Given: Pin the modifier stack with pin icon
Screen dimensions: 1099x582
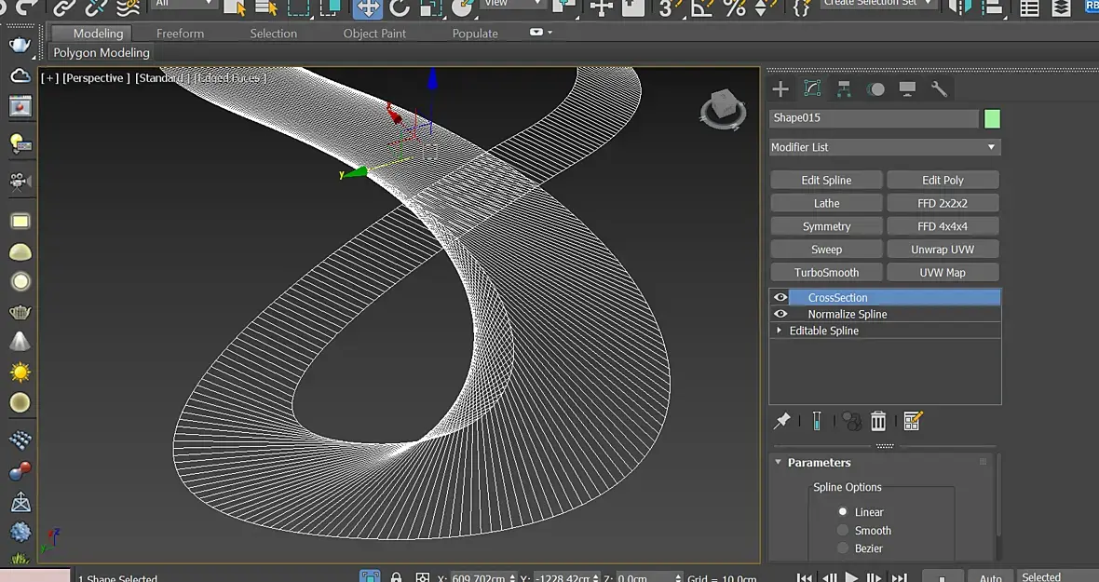Looking at the screenshot, I should click(x=782, y=422).
